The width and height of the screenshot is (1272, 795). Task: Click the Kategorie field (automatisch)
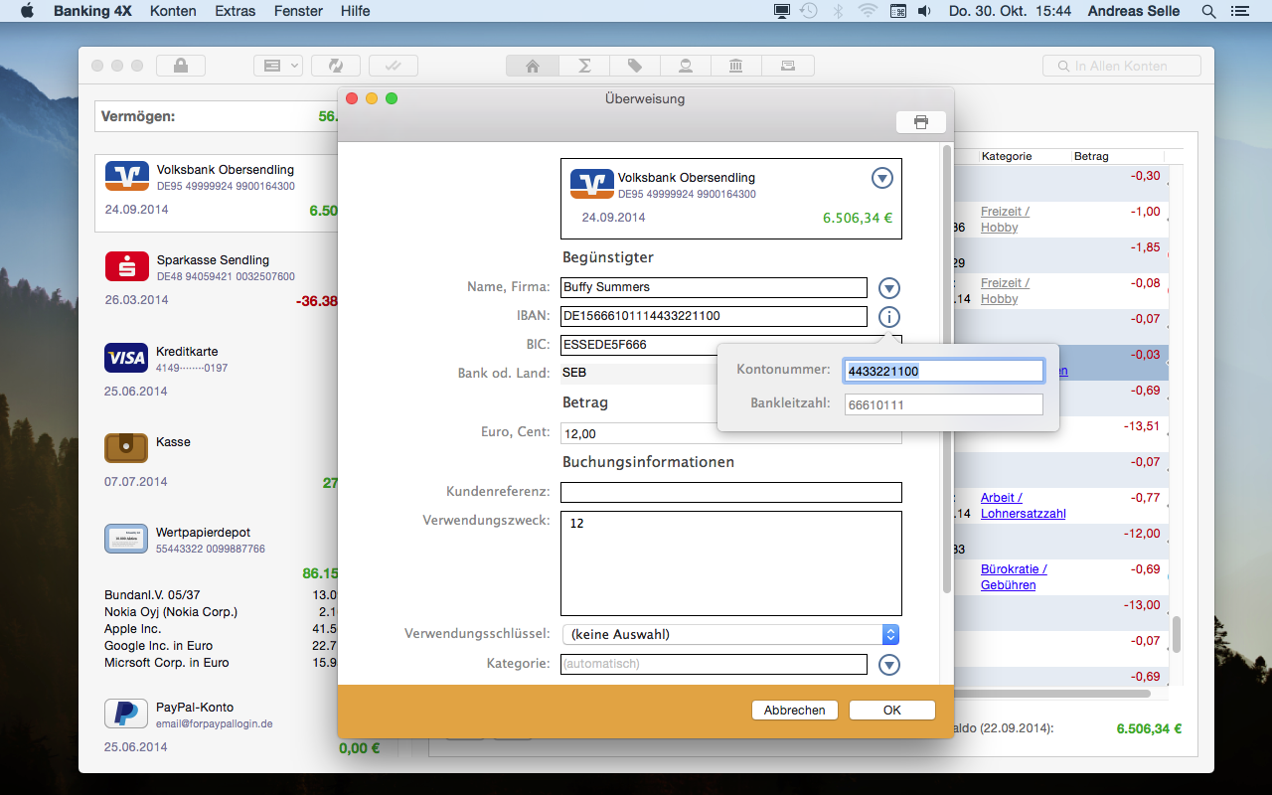[714, 664]
